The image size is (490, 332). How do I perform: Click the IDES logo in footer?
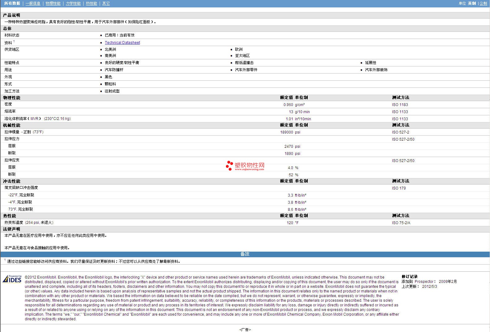[x=12, y=279]
